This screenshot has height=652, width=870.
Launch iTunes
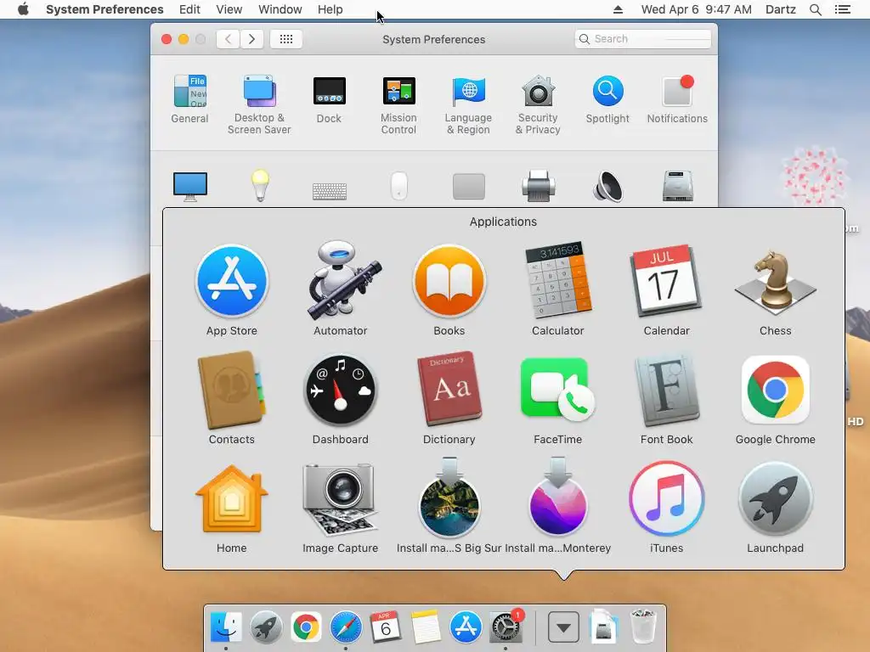[x=666, y=499]
